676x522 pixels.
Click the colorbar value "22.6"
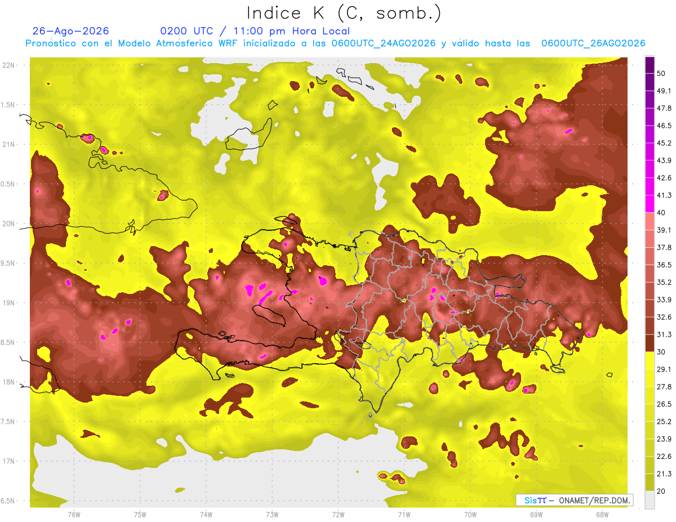(664, 457)
